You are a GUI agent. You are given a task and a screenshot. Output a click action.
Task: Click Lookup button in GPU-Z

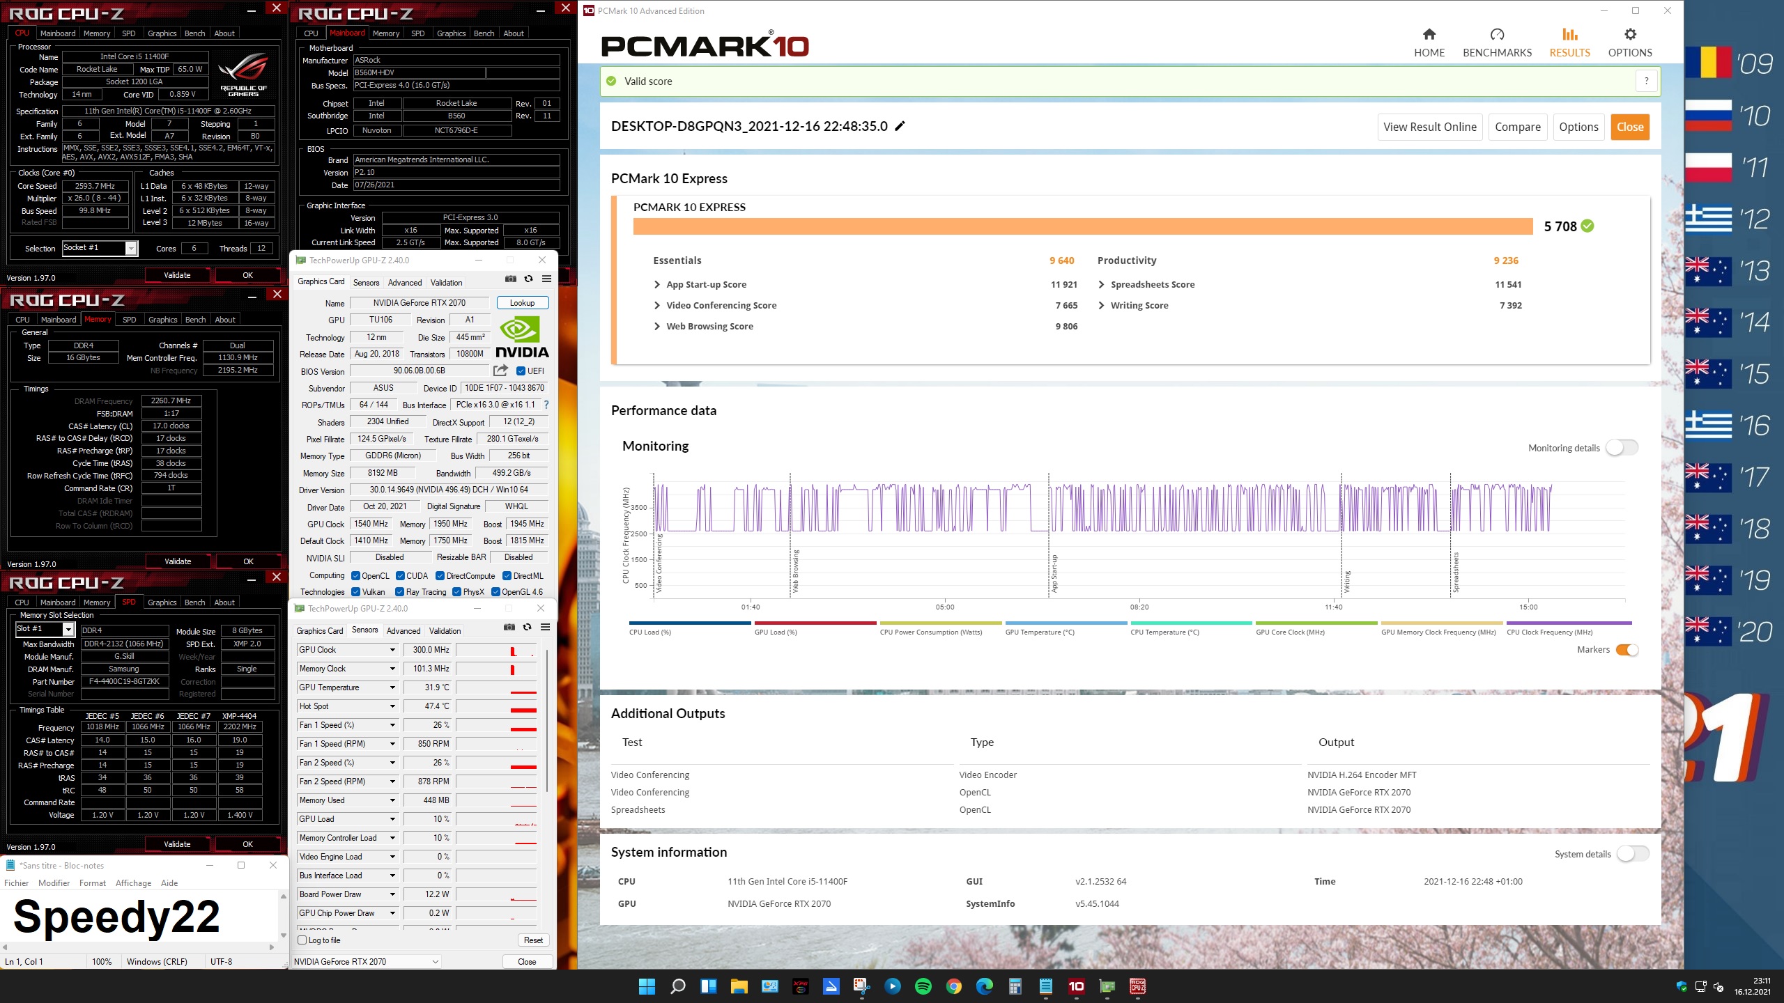click(x=523, y=303)
